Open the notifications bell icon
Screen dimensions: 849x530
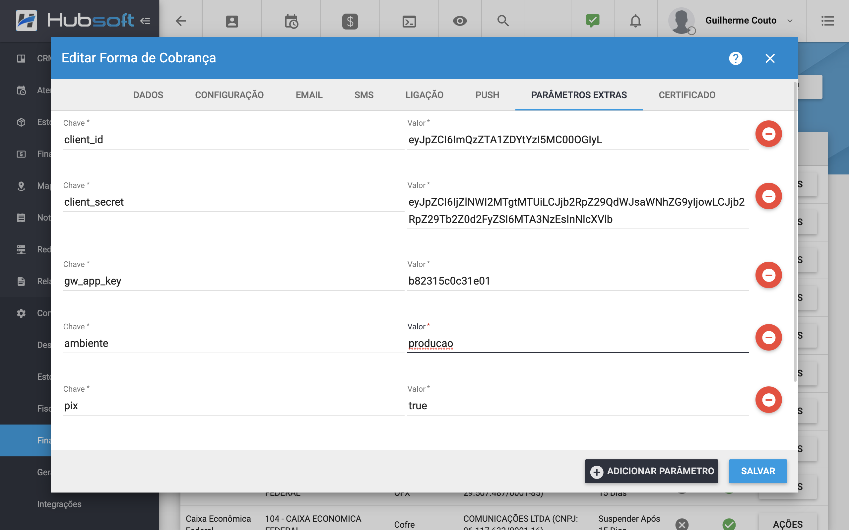[x=635, y=21]
